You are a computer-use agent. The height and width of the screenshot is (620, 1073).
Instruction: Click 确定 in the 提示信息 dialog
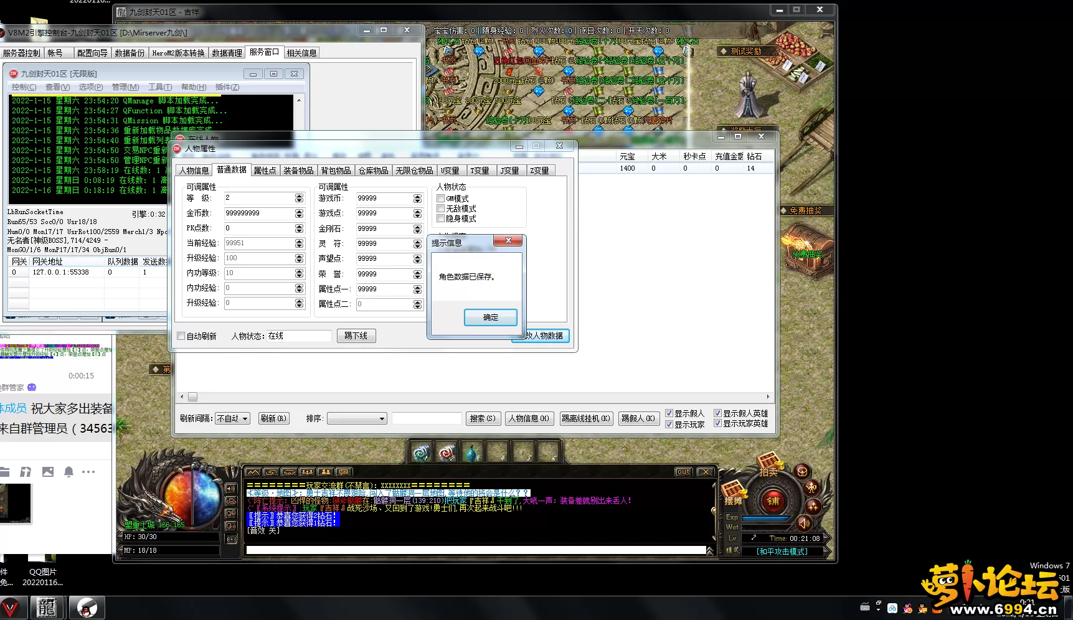(x=490, y=317)
